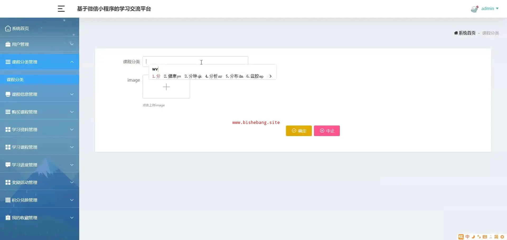This screenshot has height=240, width=507.
Task: Open the 我的收藏管理 menu
Action: [40, 218]
